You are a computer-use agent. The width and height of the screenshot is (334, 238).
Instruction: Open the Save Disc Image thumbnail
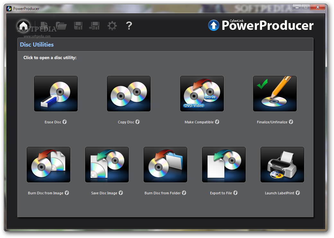pos(107,164)
